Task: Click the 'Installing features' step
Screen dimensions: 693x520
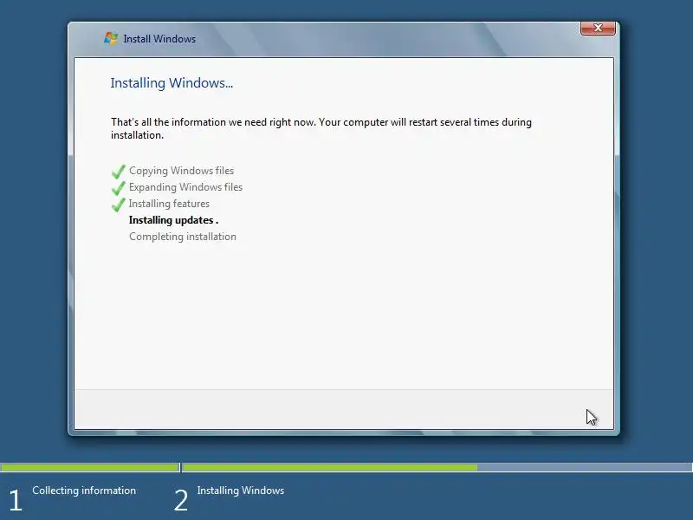Action: coord(169,204)
